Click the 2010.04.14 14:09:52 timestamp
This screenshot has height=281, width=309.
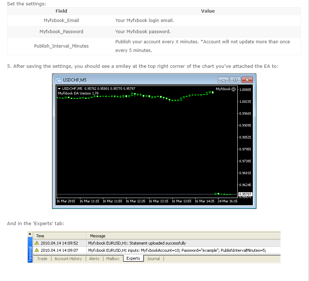59,243
